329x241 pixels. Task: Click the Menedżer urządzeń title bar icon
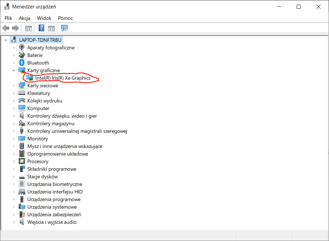pyautogui.click(x=7, y=6)
